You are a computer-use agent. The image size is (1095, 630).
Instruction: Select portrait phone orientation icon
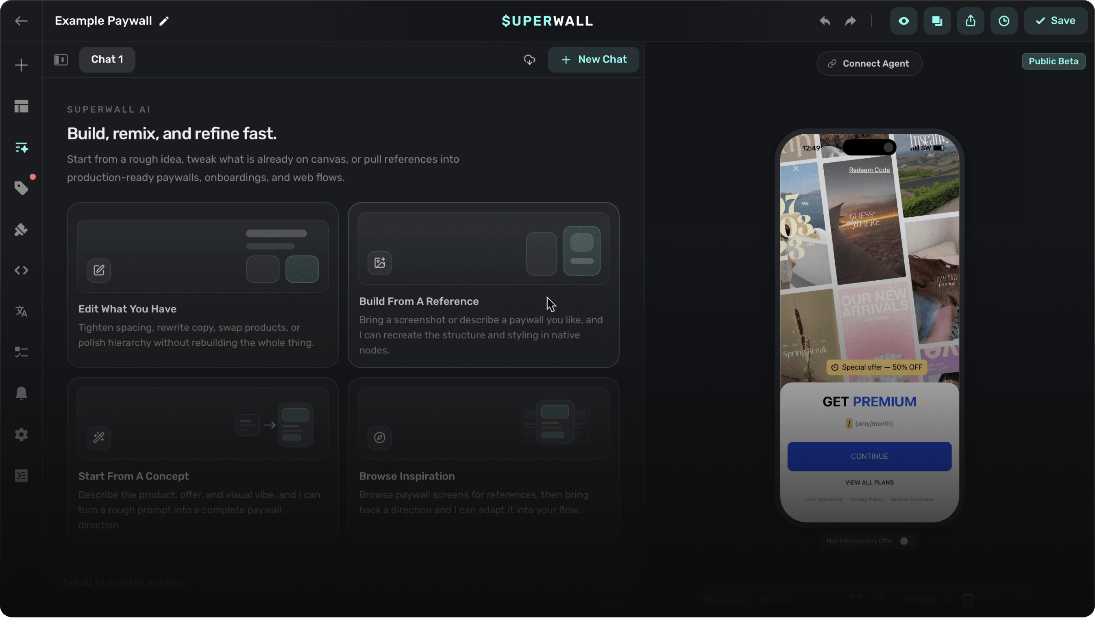[x=968, y=600]
